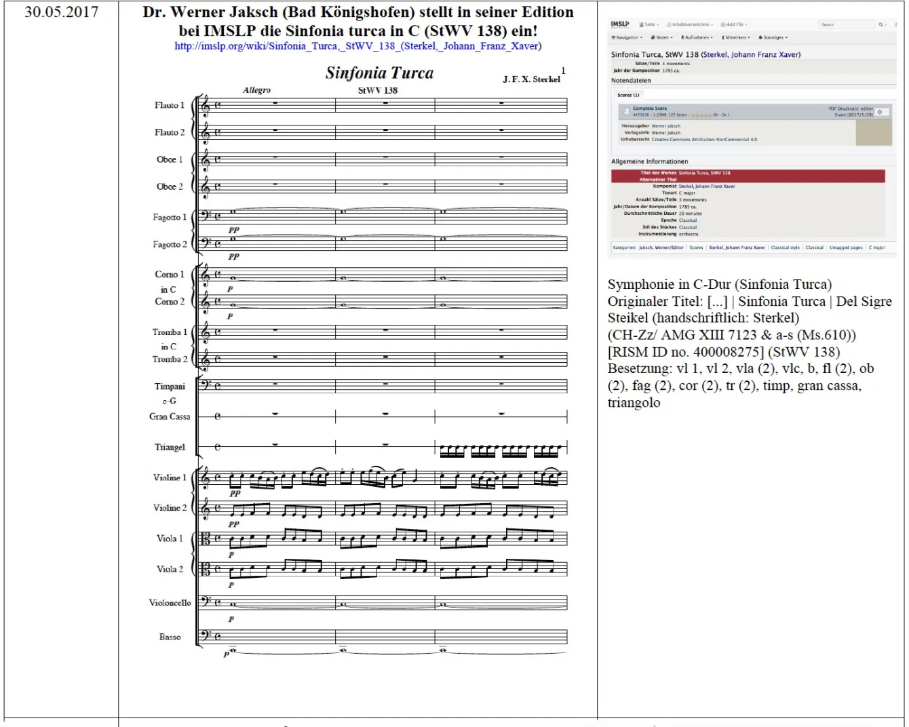This screenshot has height=727, width=909.
Task: Click the star rating of Complete Score
Action: pos(701,115)
